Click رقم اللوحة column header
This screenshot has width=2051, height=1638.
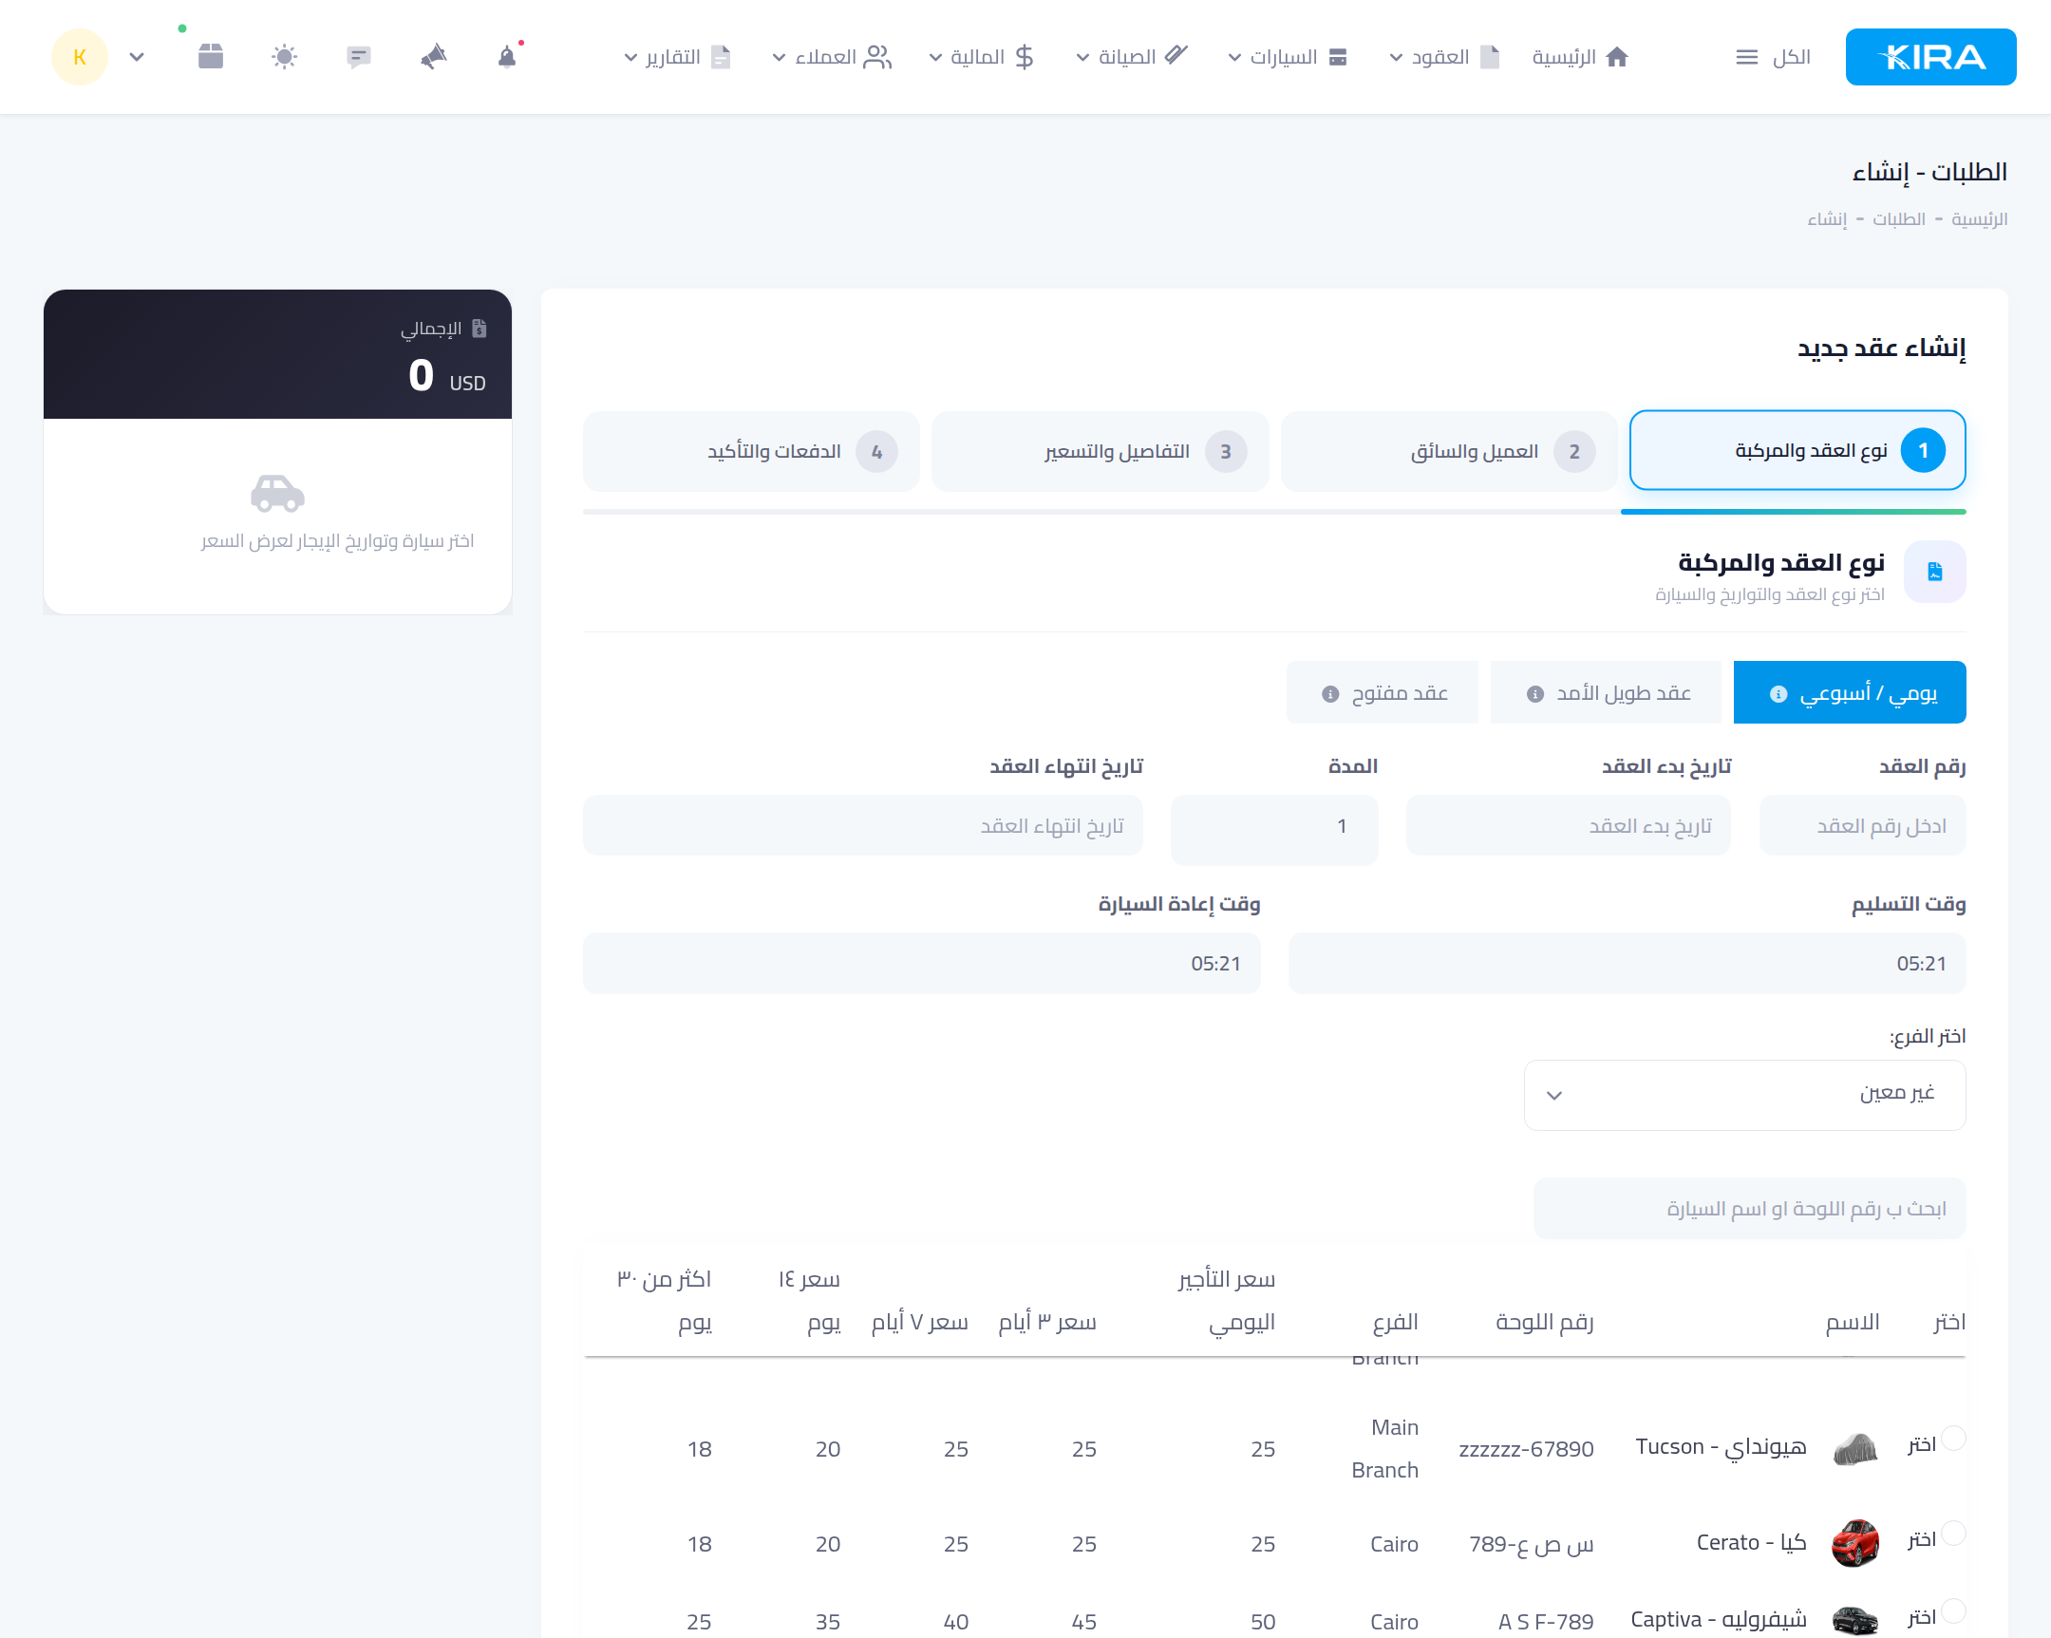[x=1544, y=1321]
